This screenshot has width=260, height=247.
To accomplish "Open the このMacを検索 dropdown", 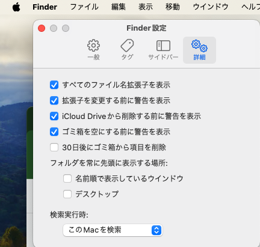I will pyautogui.click(x=113, y=230).
